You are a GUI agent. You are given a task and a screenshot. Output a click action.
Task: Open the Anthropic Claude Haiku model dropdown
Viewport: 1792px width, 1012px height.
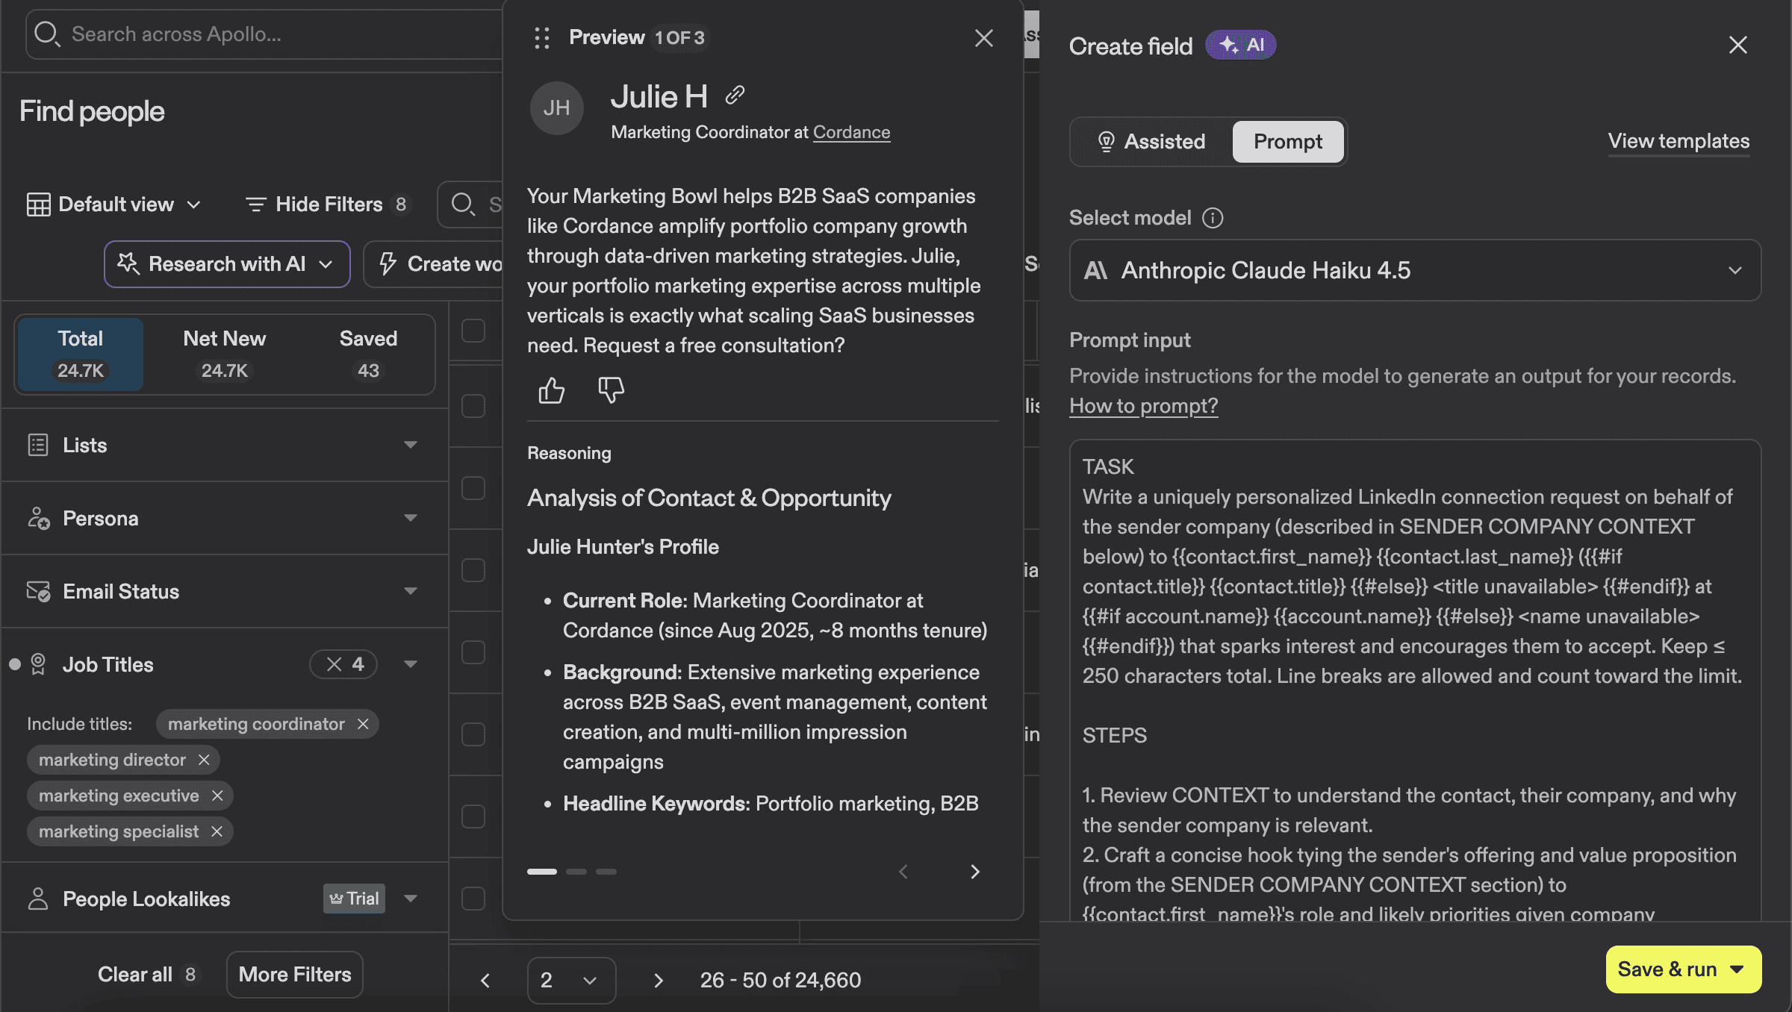point(1415,270)
